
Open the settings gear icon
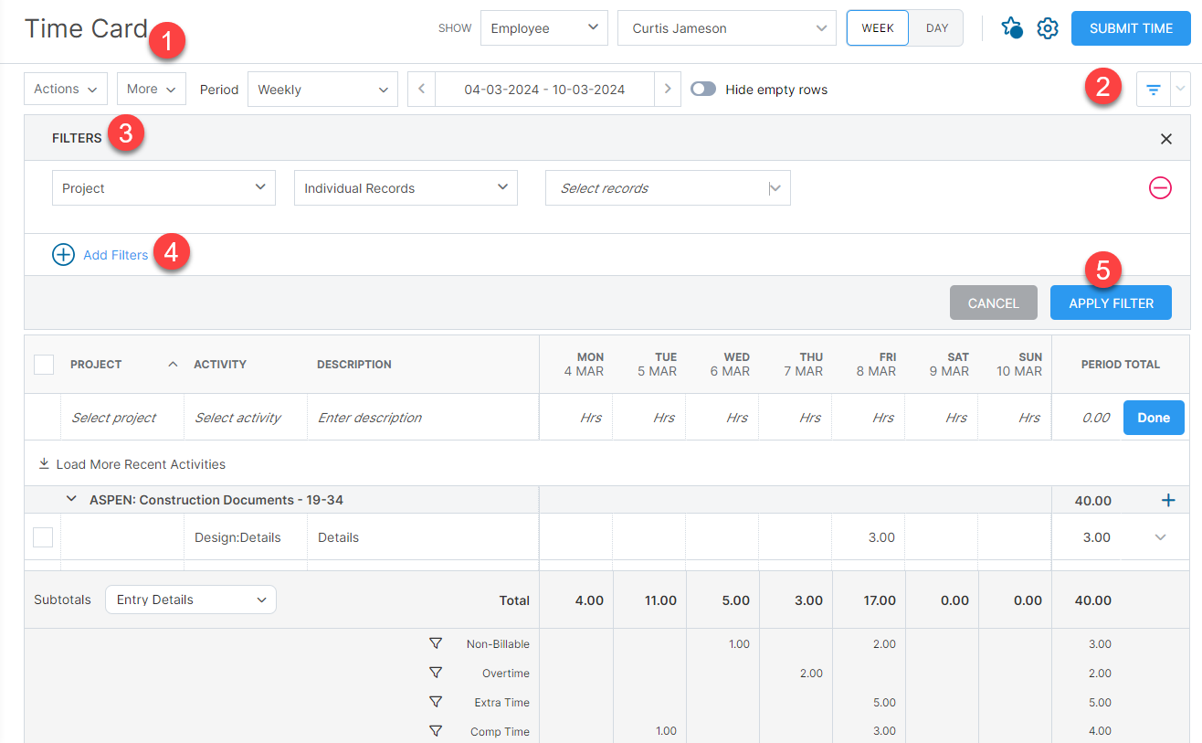pyautogui.click(x=1048, y=28)
